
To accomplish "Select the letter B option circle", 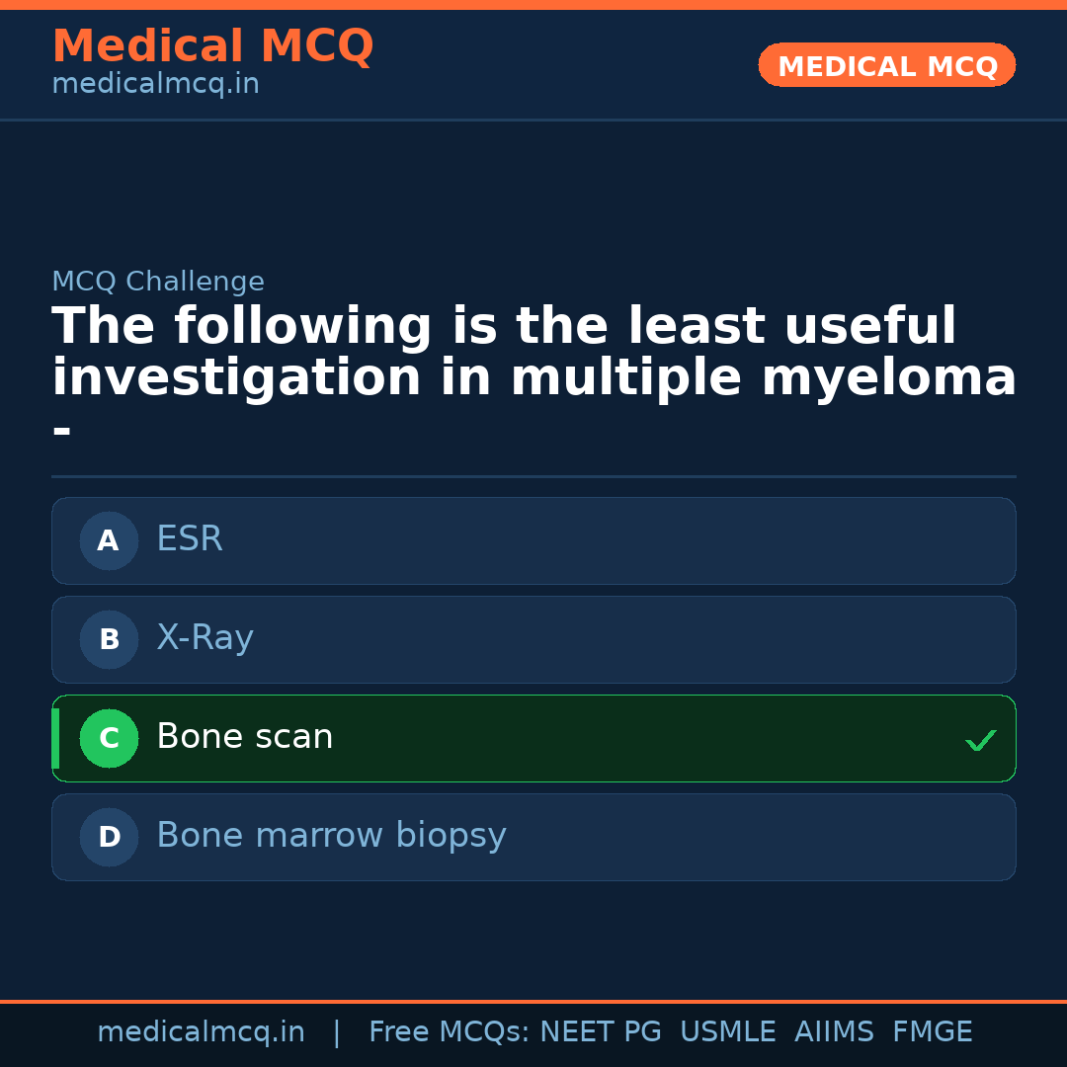I will [109, 639].
